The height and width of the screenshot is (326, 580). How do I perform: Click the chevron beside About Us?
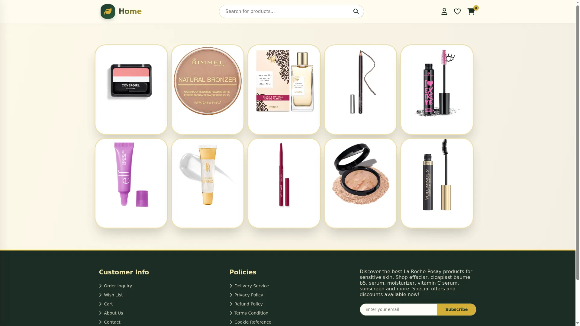[100, 313]
